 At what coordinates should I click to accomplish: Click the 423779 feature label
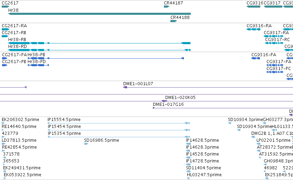click(10, 133)
